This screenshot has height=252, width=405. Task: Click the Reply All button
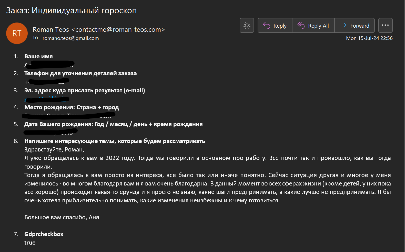pos(313,26)
